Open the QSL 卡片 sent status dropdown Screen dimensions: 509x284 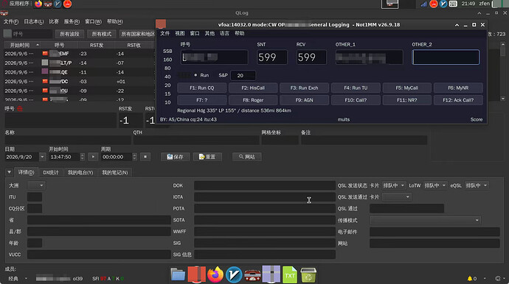point(394,185)
